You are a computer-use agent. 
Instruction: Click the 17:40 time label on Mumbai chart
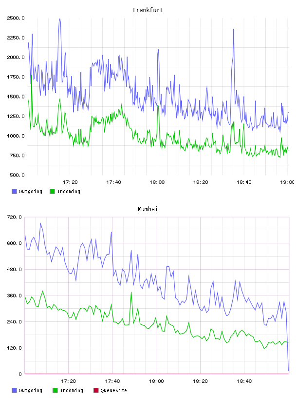point(112,381)
